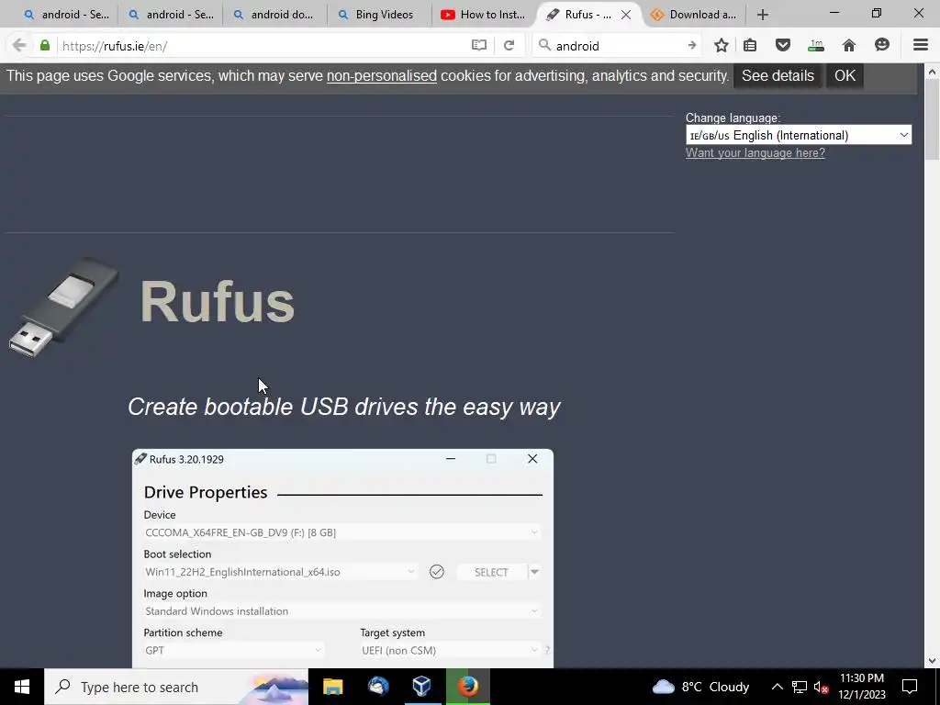Open VirtualBox from the taskbar
The image size is (940, 705).
coord(422,687)
